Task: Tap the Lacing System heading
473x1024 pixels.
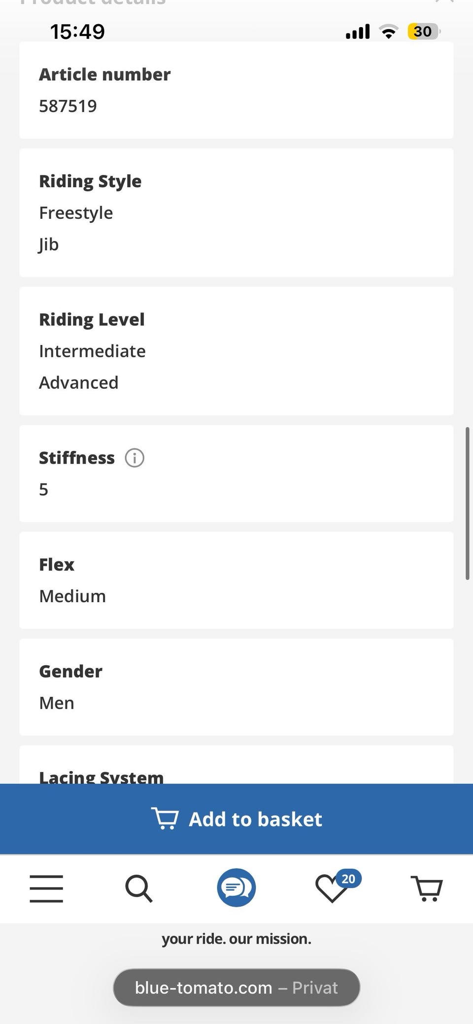Action: click(101, 777)
